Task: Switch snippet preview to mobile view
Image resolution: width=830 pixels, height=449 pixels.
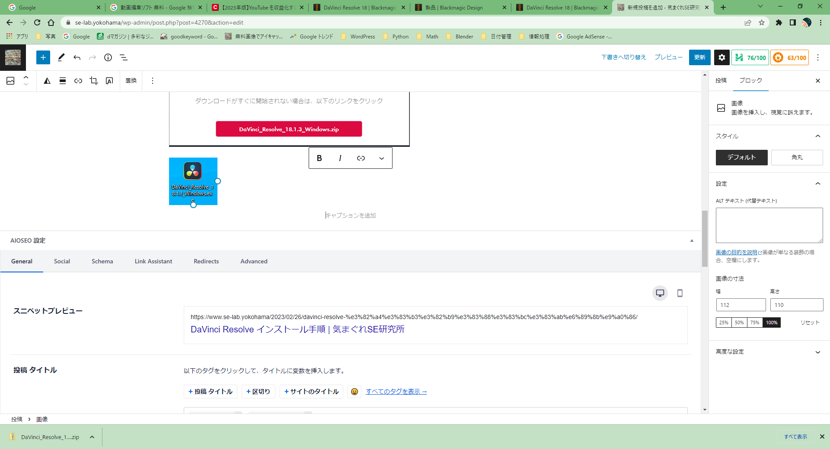Action: (680, 293)
